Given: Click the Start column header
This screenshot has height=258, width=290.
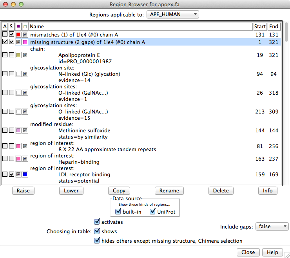Looking at the screenshot, I should coord(260,26).
